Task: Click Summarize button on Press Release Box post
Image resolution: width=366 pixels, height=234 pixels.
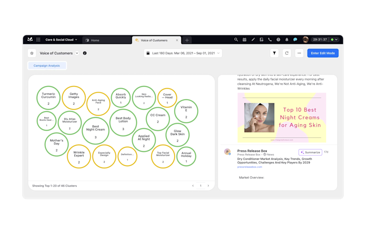Action: point(310,152)
